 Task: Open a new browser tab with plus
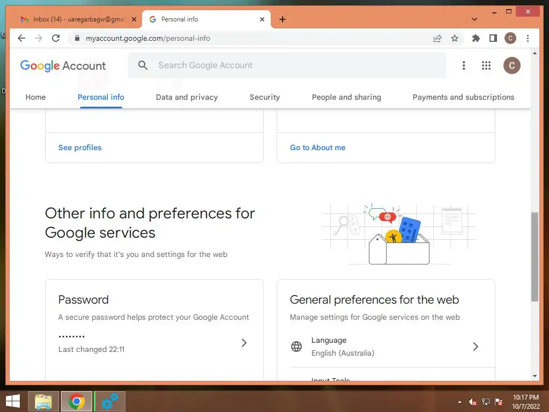point(283,19)
